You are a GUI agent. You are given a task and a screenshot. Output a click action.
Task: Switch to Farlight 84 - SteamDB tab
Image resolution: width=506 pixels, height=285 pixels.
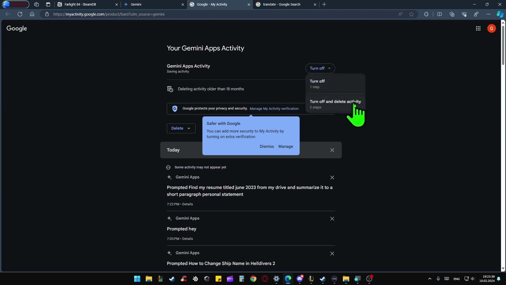pyautogui.click(x=87, y=4)
